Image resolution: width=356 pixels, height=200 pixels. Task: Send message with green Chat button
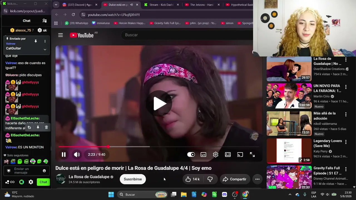43,182
